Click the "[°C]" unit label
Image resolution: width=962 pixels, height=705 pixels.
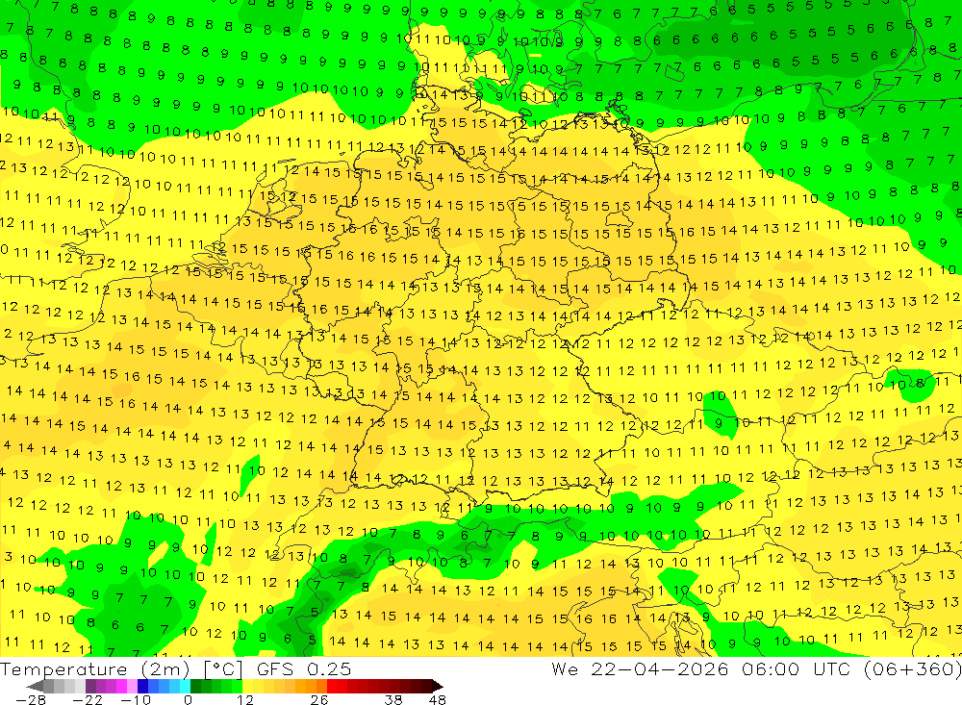click(223, 669)
